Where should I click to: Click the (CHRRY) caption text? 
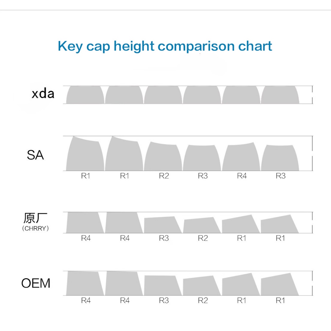(x=36, y=229)
